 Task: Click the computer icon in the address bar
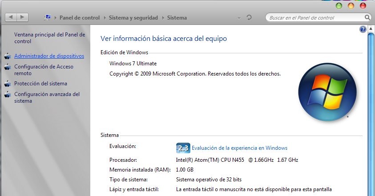pyautogui.click(x=48, y=17)
